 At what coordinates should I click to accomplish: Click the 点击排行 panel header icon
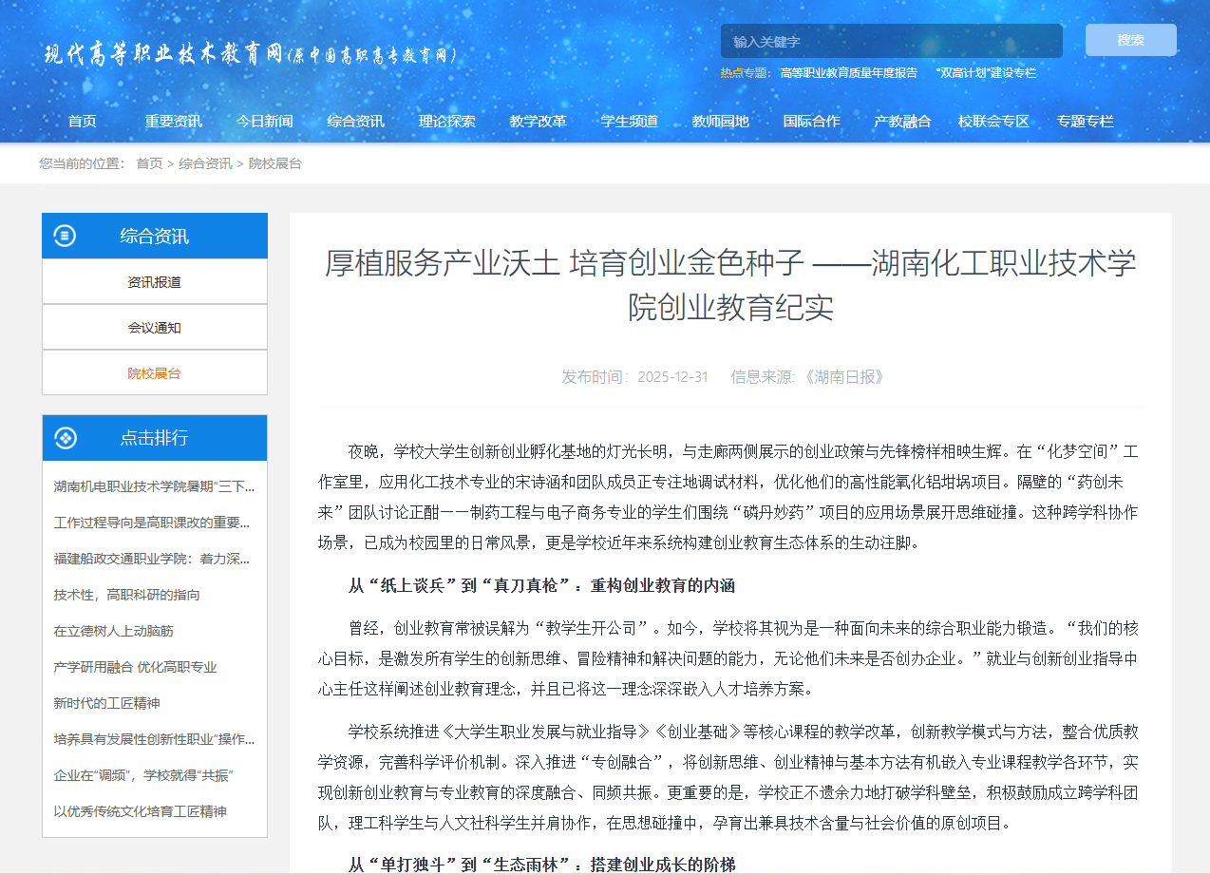pyautogui.click(x=65, y=438)
